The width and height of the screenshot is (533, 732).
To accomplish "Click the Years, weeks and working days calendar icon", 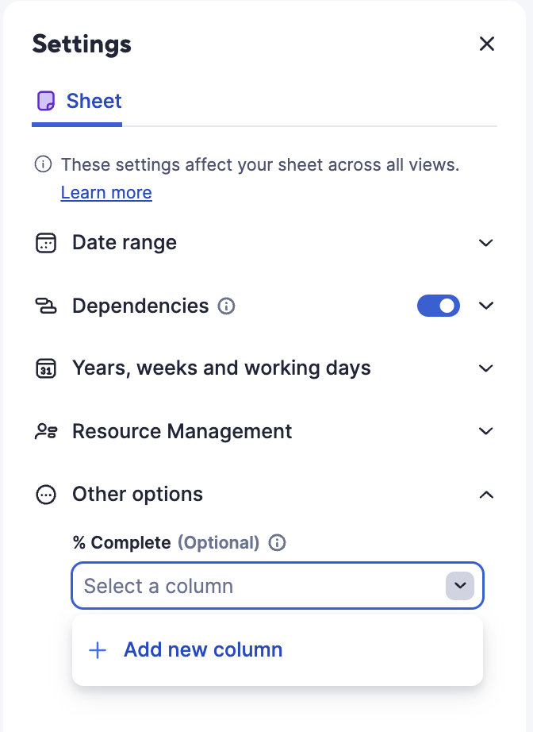I will click(48, 368).
